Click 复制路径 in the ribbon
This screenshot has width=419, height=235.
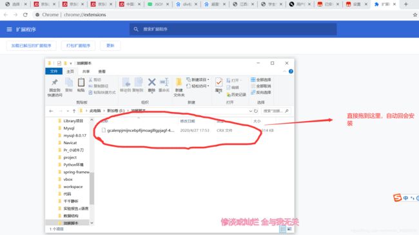pyautogui.click(x=98, y=86)
